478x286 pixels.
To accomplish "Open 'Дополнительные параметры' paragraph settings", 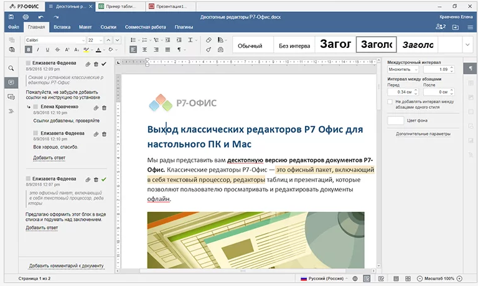I will tap(423, 134).
